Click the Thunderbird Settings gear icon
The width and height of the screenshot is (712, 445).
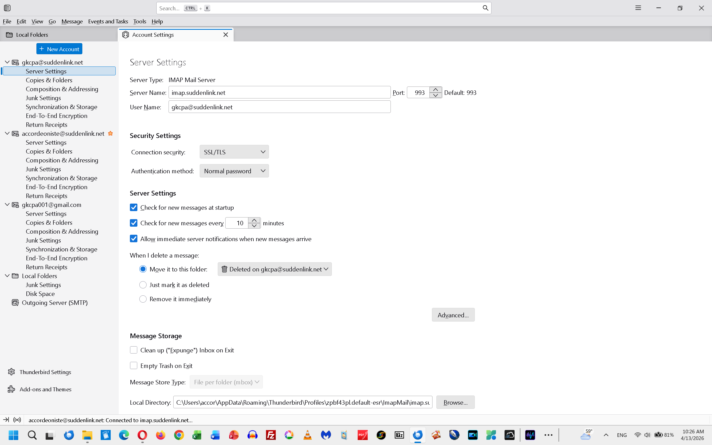tap(11, 372)
